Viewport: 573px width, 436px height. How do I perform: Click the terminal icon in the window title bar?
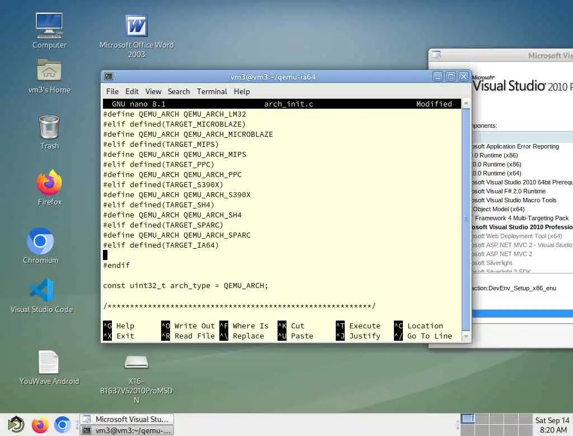coord(109,76)
